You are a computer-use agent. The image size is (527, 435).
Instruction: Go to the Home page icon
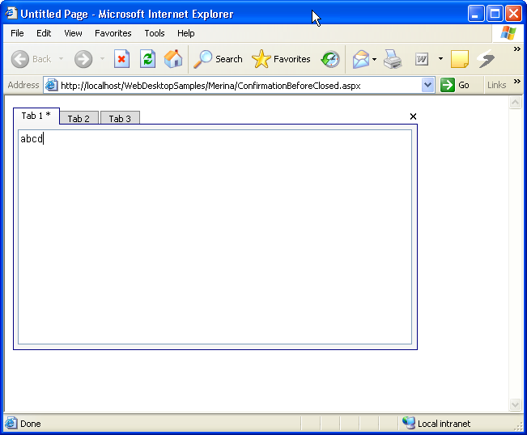(x=173, y=59)
